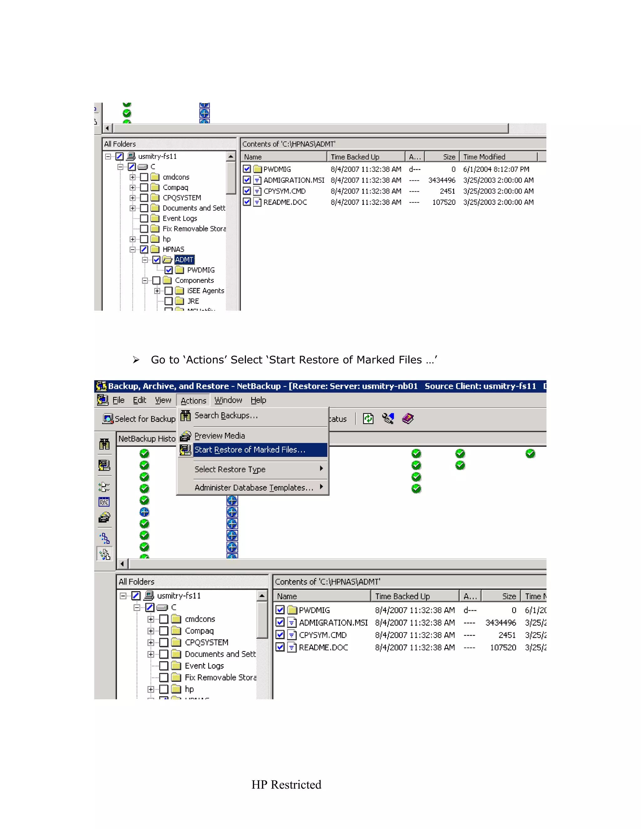Click the document icon left of the File menu
Image resolution: width=641 pixels, height=829 pixels.
point(103,400)
